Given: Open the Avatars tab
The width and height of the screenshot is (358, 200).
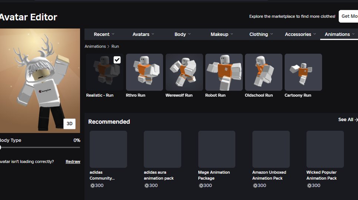Looking at the screenshot, I should tap(143, 34).
